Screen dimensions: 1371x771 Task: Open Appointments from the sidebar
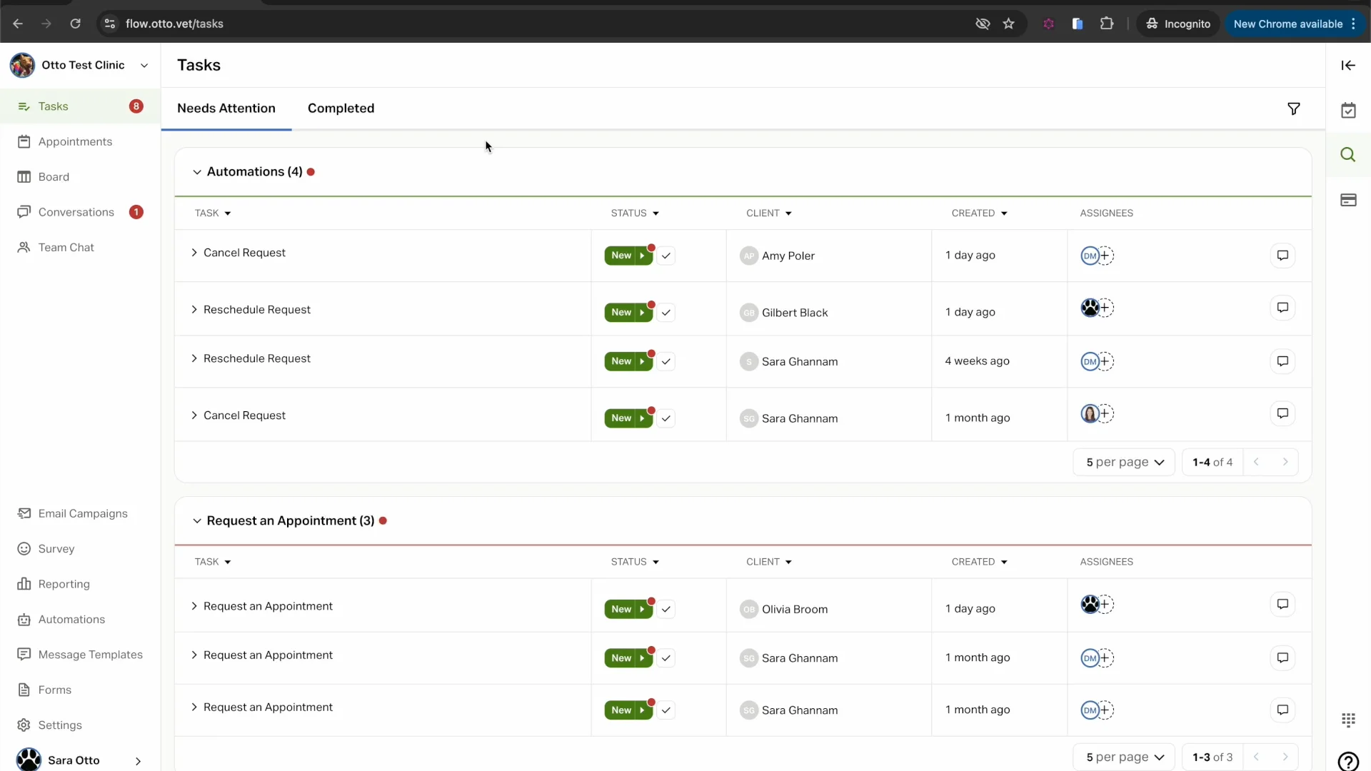77,141
